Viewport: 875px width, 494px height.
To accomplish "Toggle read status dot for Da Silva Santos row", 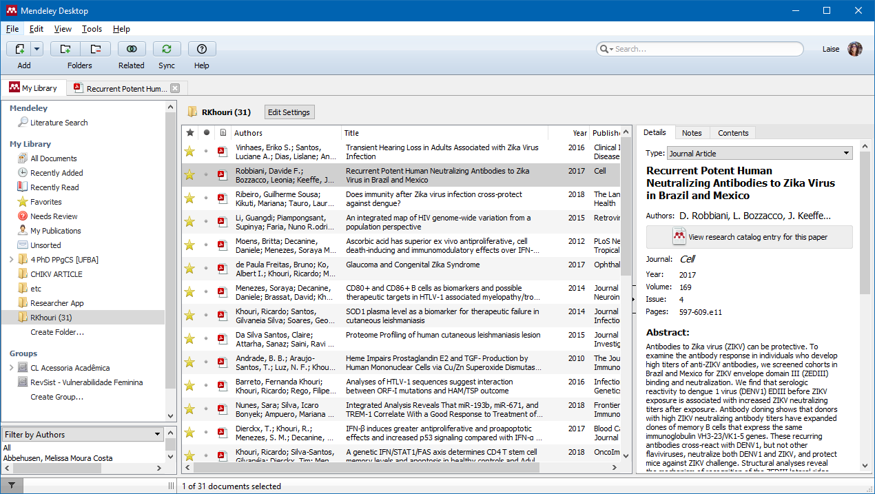I will (x=206, y=339).
